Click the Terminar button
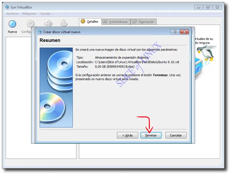Viewport: 231px width, 175px height. [x=151, y=135]
